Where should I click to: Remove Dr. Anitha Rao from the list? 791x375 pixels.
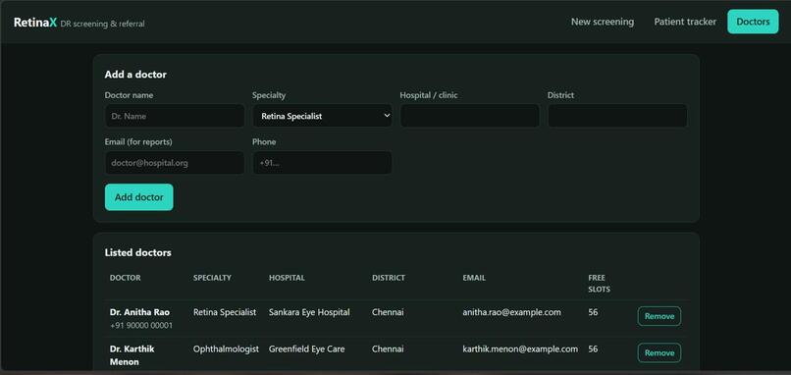pyautogui.click(x=659, y=316)
